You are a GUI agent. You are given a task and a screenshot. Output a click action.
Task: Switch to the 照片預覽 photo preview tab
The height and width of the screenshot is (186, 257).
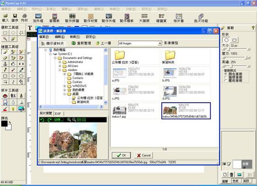tap(46, 113)
